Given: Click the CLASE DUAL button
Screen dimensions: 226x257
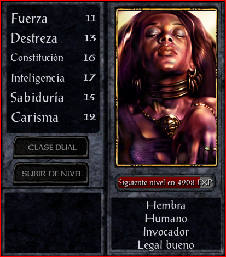Looking at the screenshot, I should click(x=51, y=147).
